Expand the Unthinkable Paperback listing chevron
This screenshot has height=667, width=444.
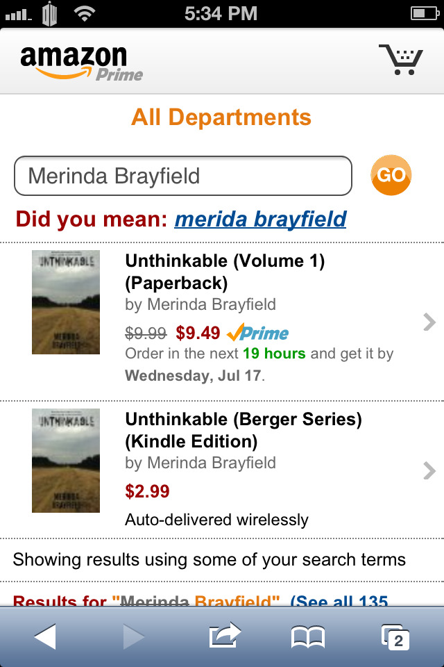click(429, 322)
